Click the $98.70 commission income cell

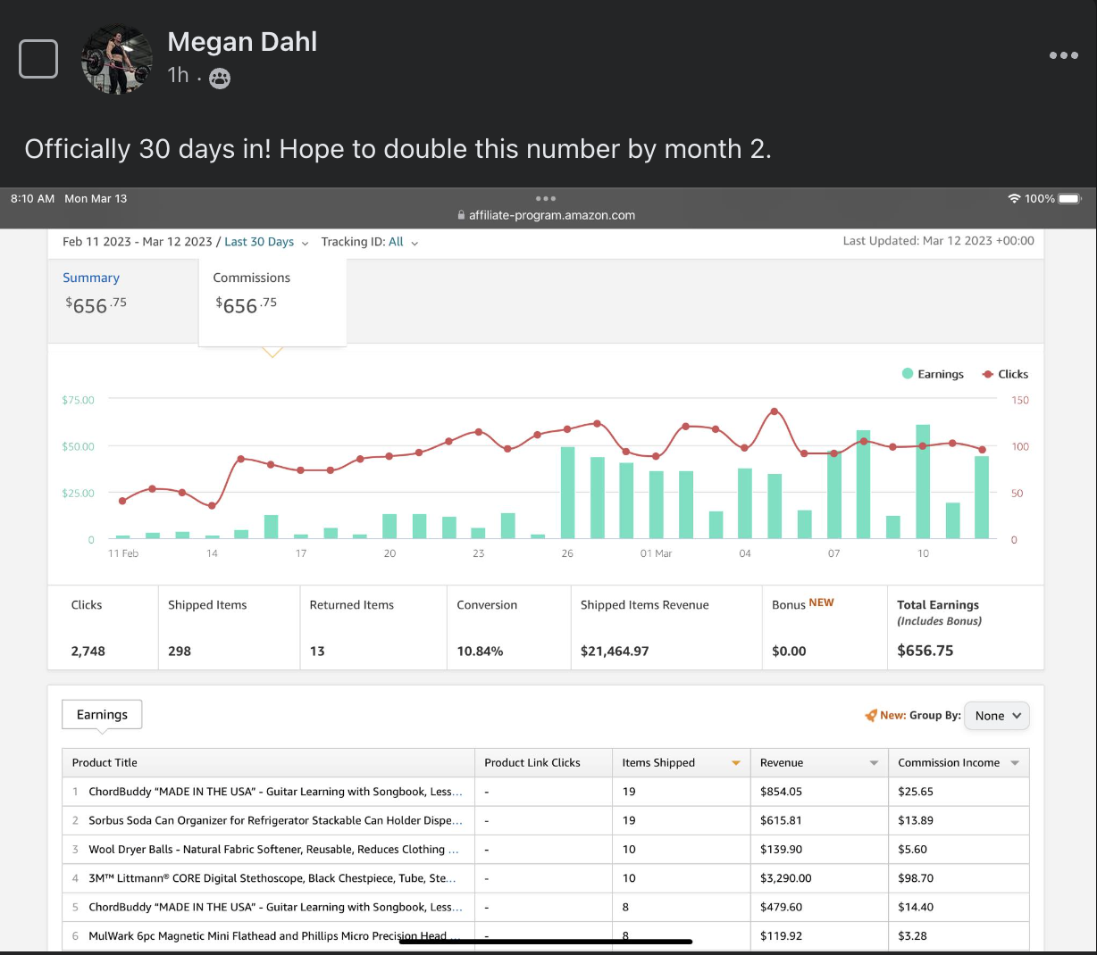coord(916,878)
